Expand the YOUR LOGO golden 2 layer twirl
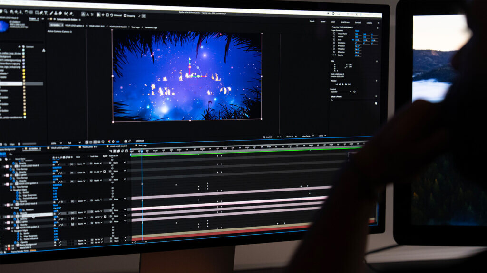The width and height of the screenshot is (487, 273). (x=5, y=184)
